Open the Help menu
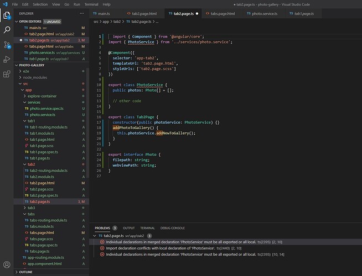The width and height of the screenshot is (362, 276). point(106,4)
